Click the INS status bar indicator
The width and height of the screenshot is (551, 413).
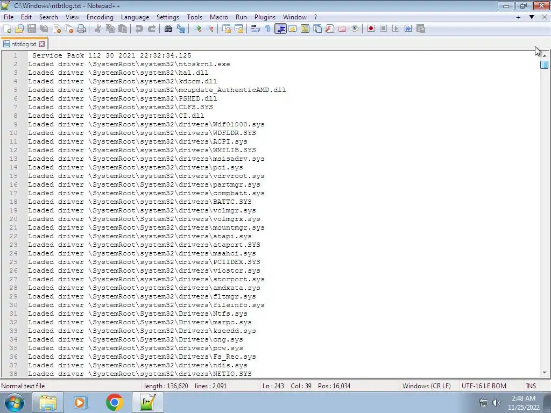click(531, 386)
